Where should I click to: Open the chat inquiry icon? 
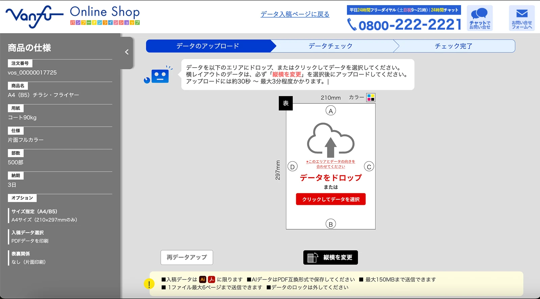click(480, 18)
